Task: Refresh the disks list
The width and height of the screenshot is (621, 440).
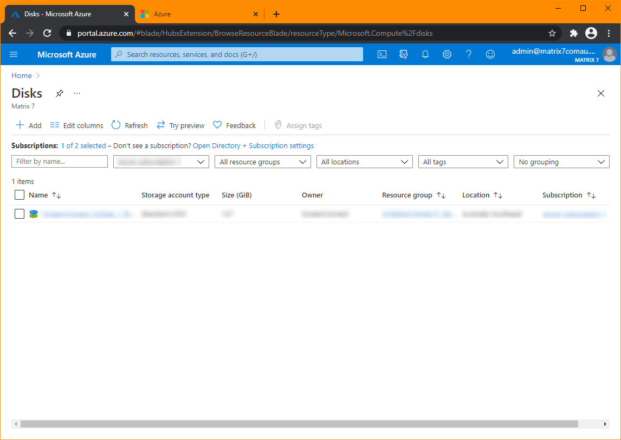Action: [x=130, y=125]
